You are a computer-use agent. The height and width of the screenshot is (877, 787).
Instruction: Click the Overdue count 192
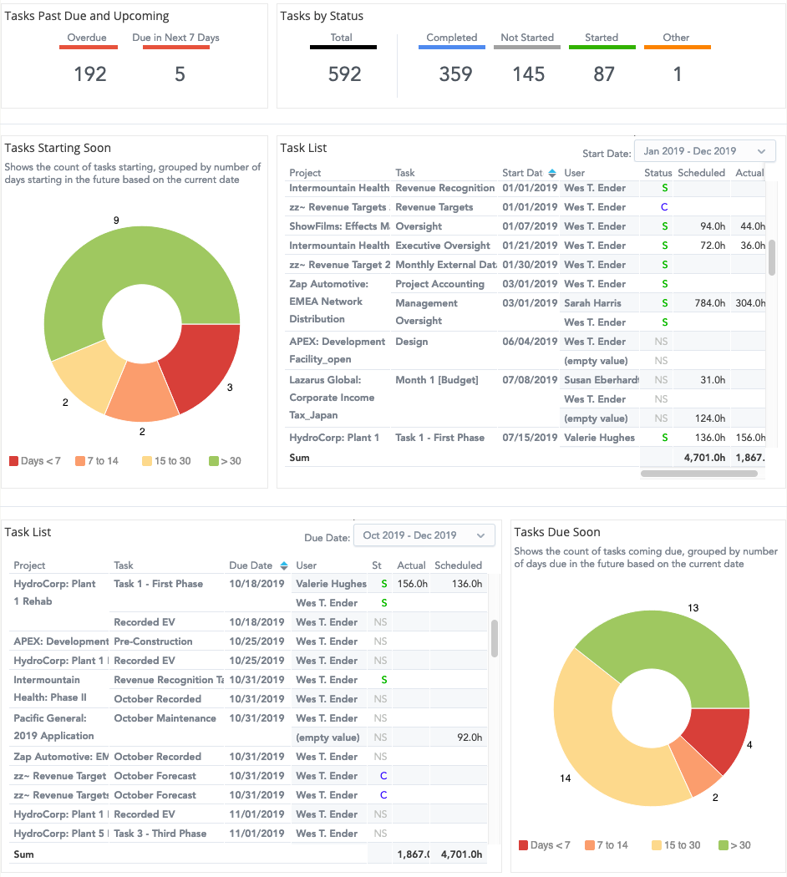point(90,74)
